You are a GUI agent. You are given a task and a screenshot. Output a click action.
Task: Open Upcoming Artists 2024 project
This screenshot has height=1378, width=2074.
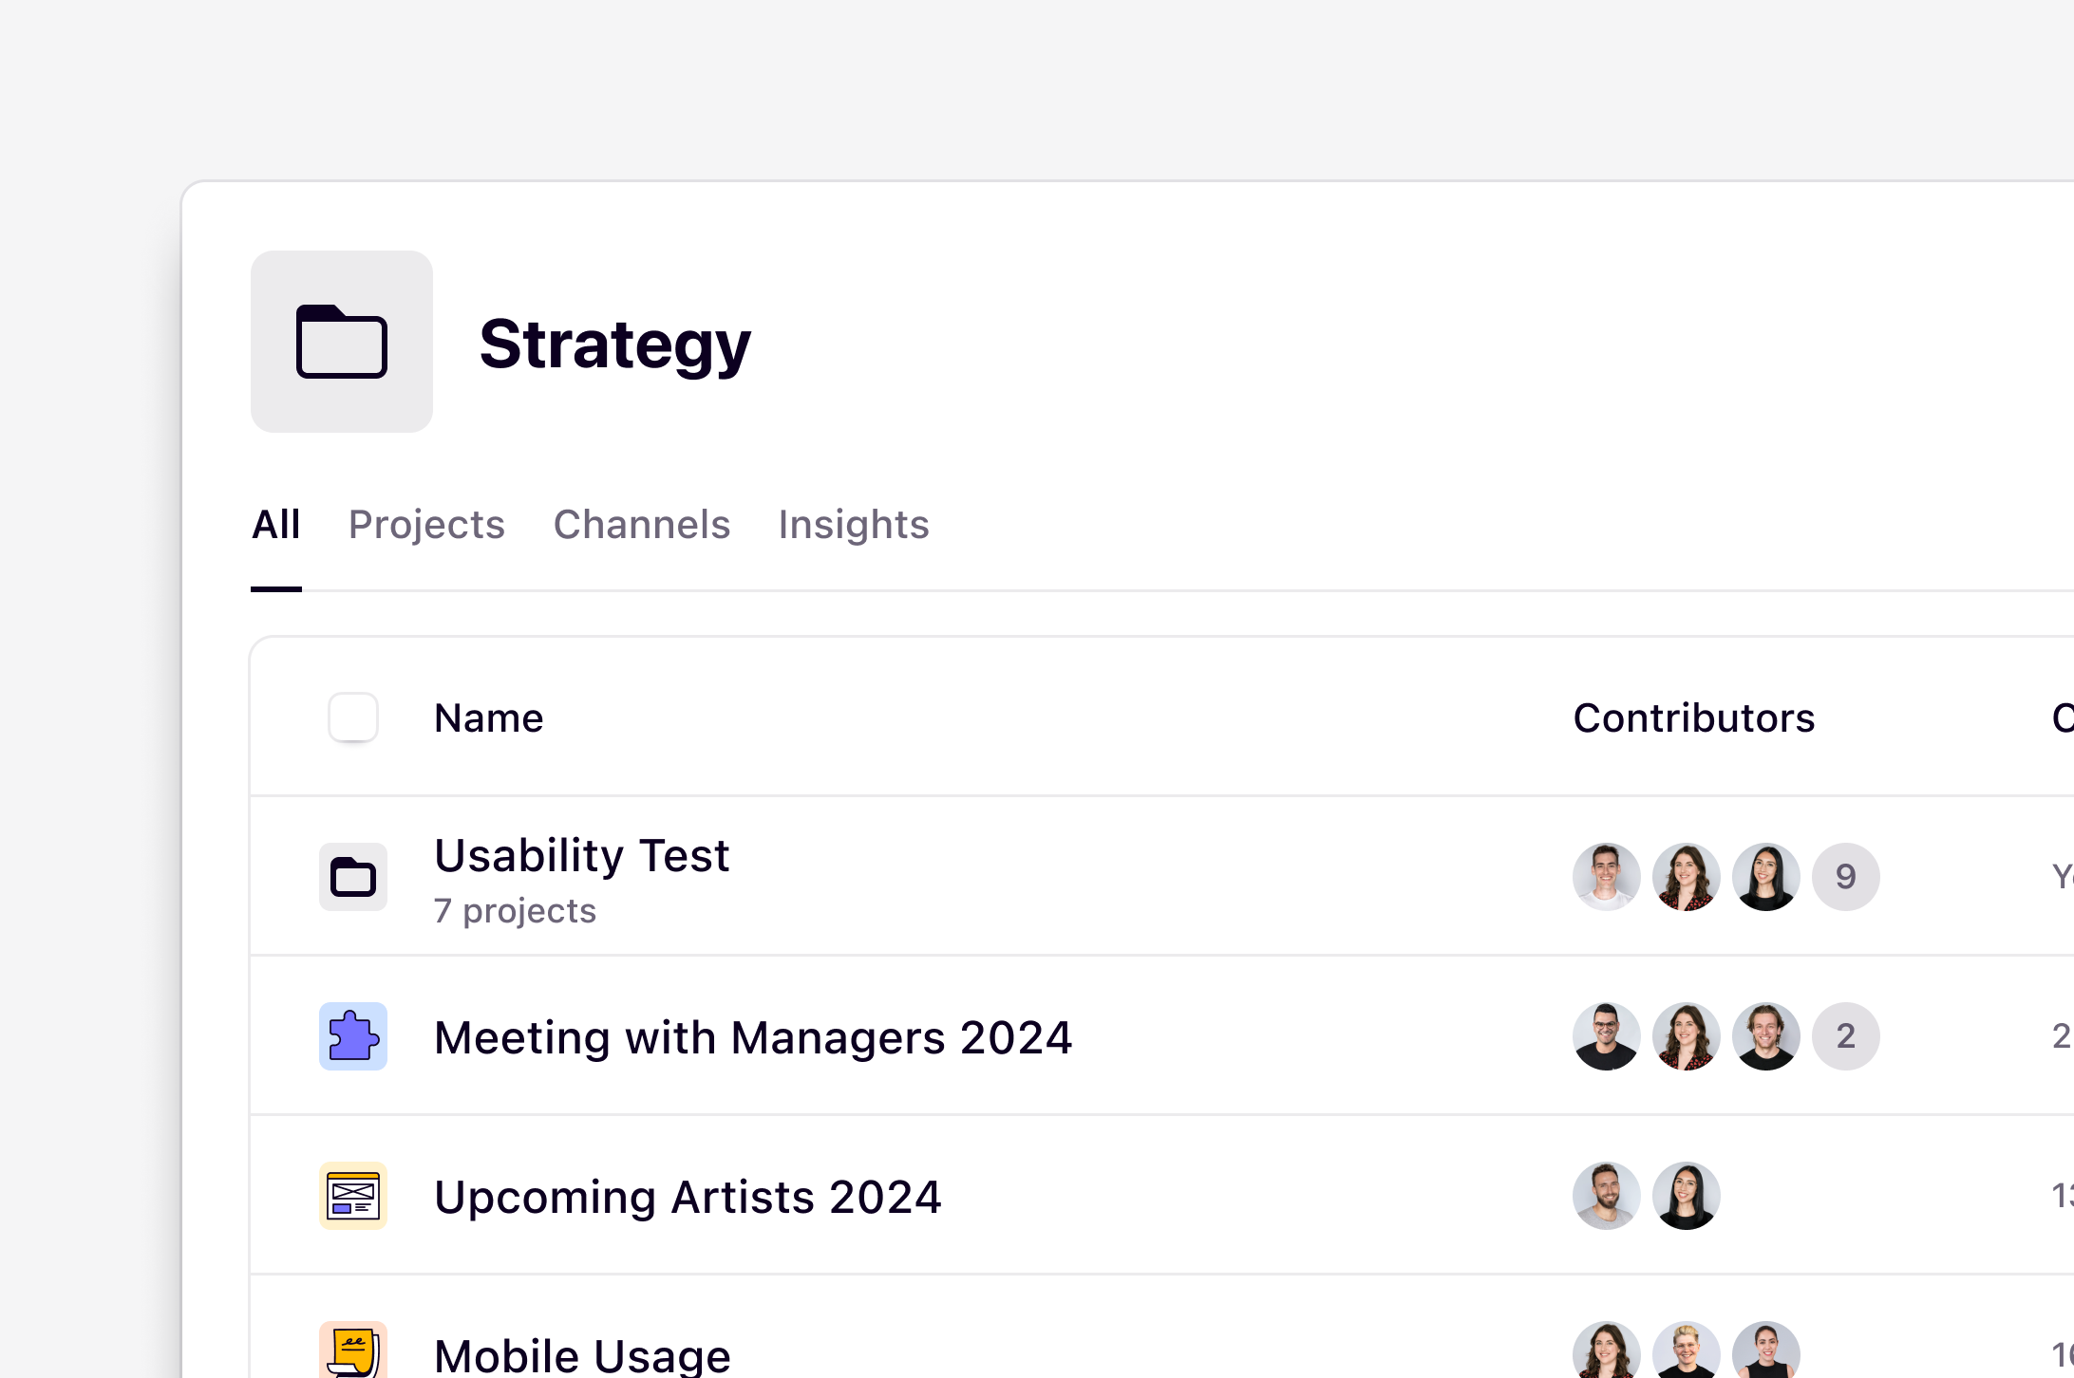pyautogui.click(x=688, y=1197)
